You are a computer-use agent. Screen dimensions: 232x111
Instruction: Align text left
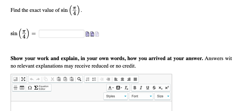coord(116,79)
